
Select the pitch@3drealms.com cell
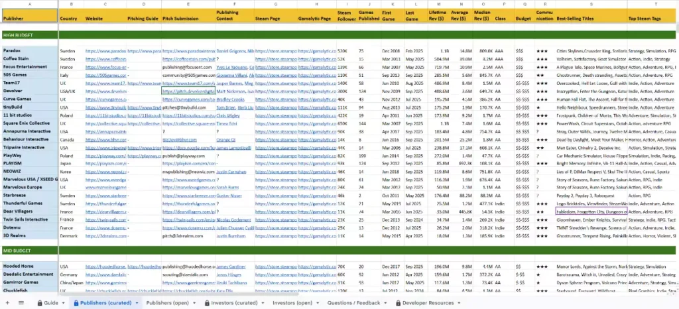188,236
